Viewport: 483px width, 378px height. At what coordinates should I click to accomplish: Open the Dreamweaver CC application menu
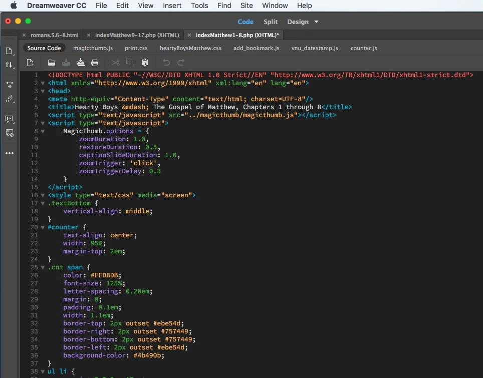tap(57, 6)
